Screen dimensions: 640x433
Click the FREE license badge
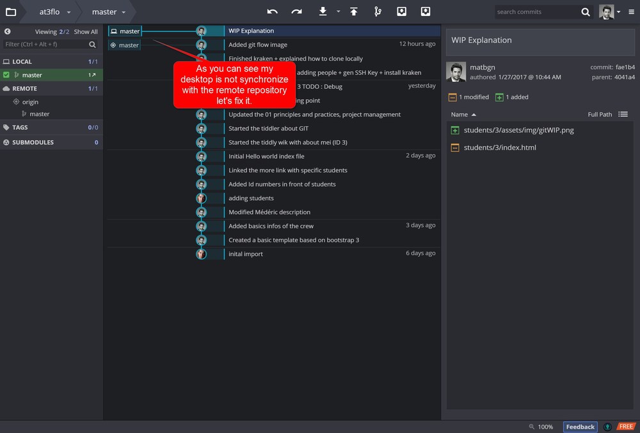[x=626, y=427]
